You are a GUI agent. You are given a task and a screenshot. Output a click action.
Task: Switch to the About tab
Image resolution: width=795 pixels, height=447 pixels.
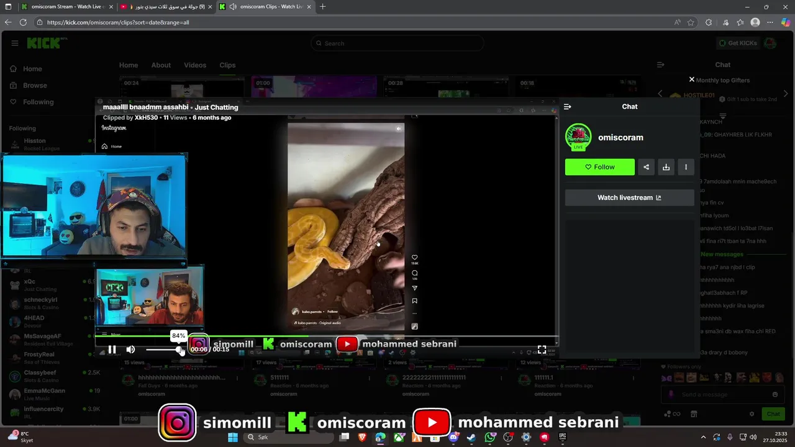pos(161,65)
